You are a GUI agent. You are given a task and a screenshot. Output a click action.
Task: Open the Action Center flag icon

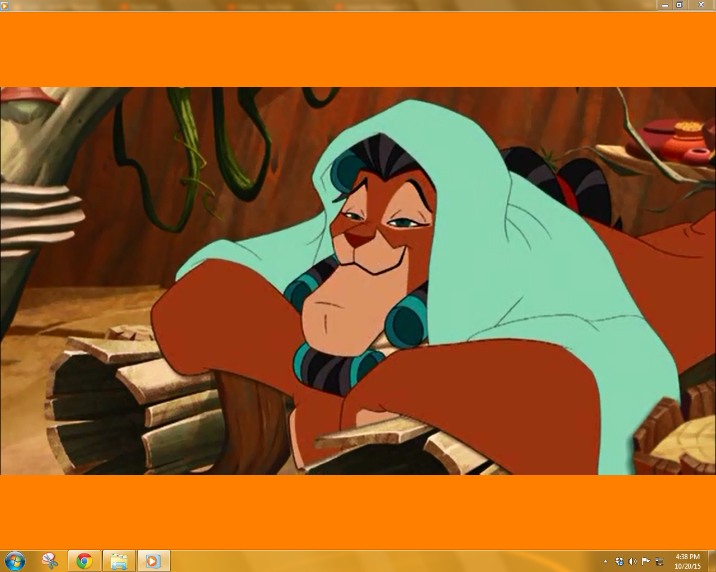646,561
